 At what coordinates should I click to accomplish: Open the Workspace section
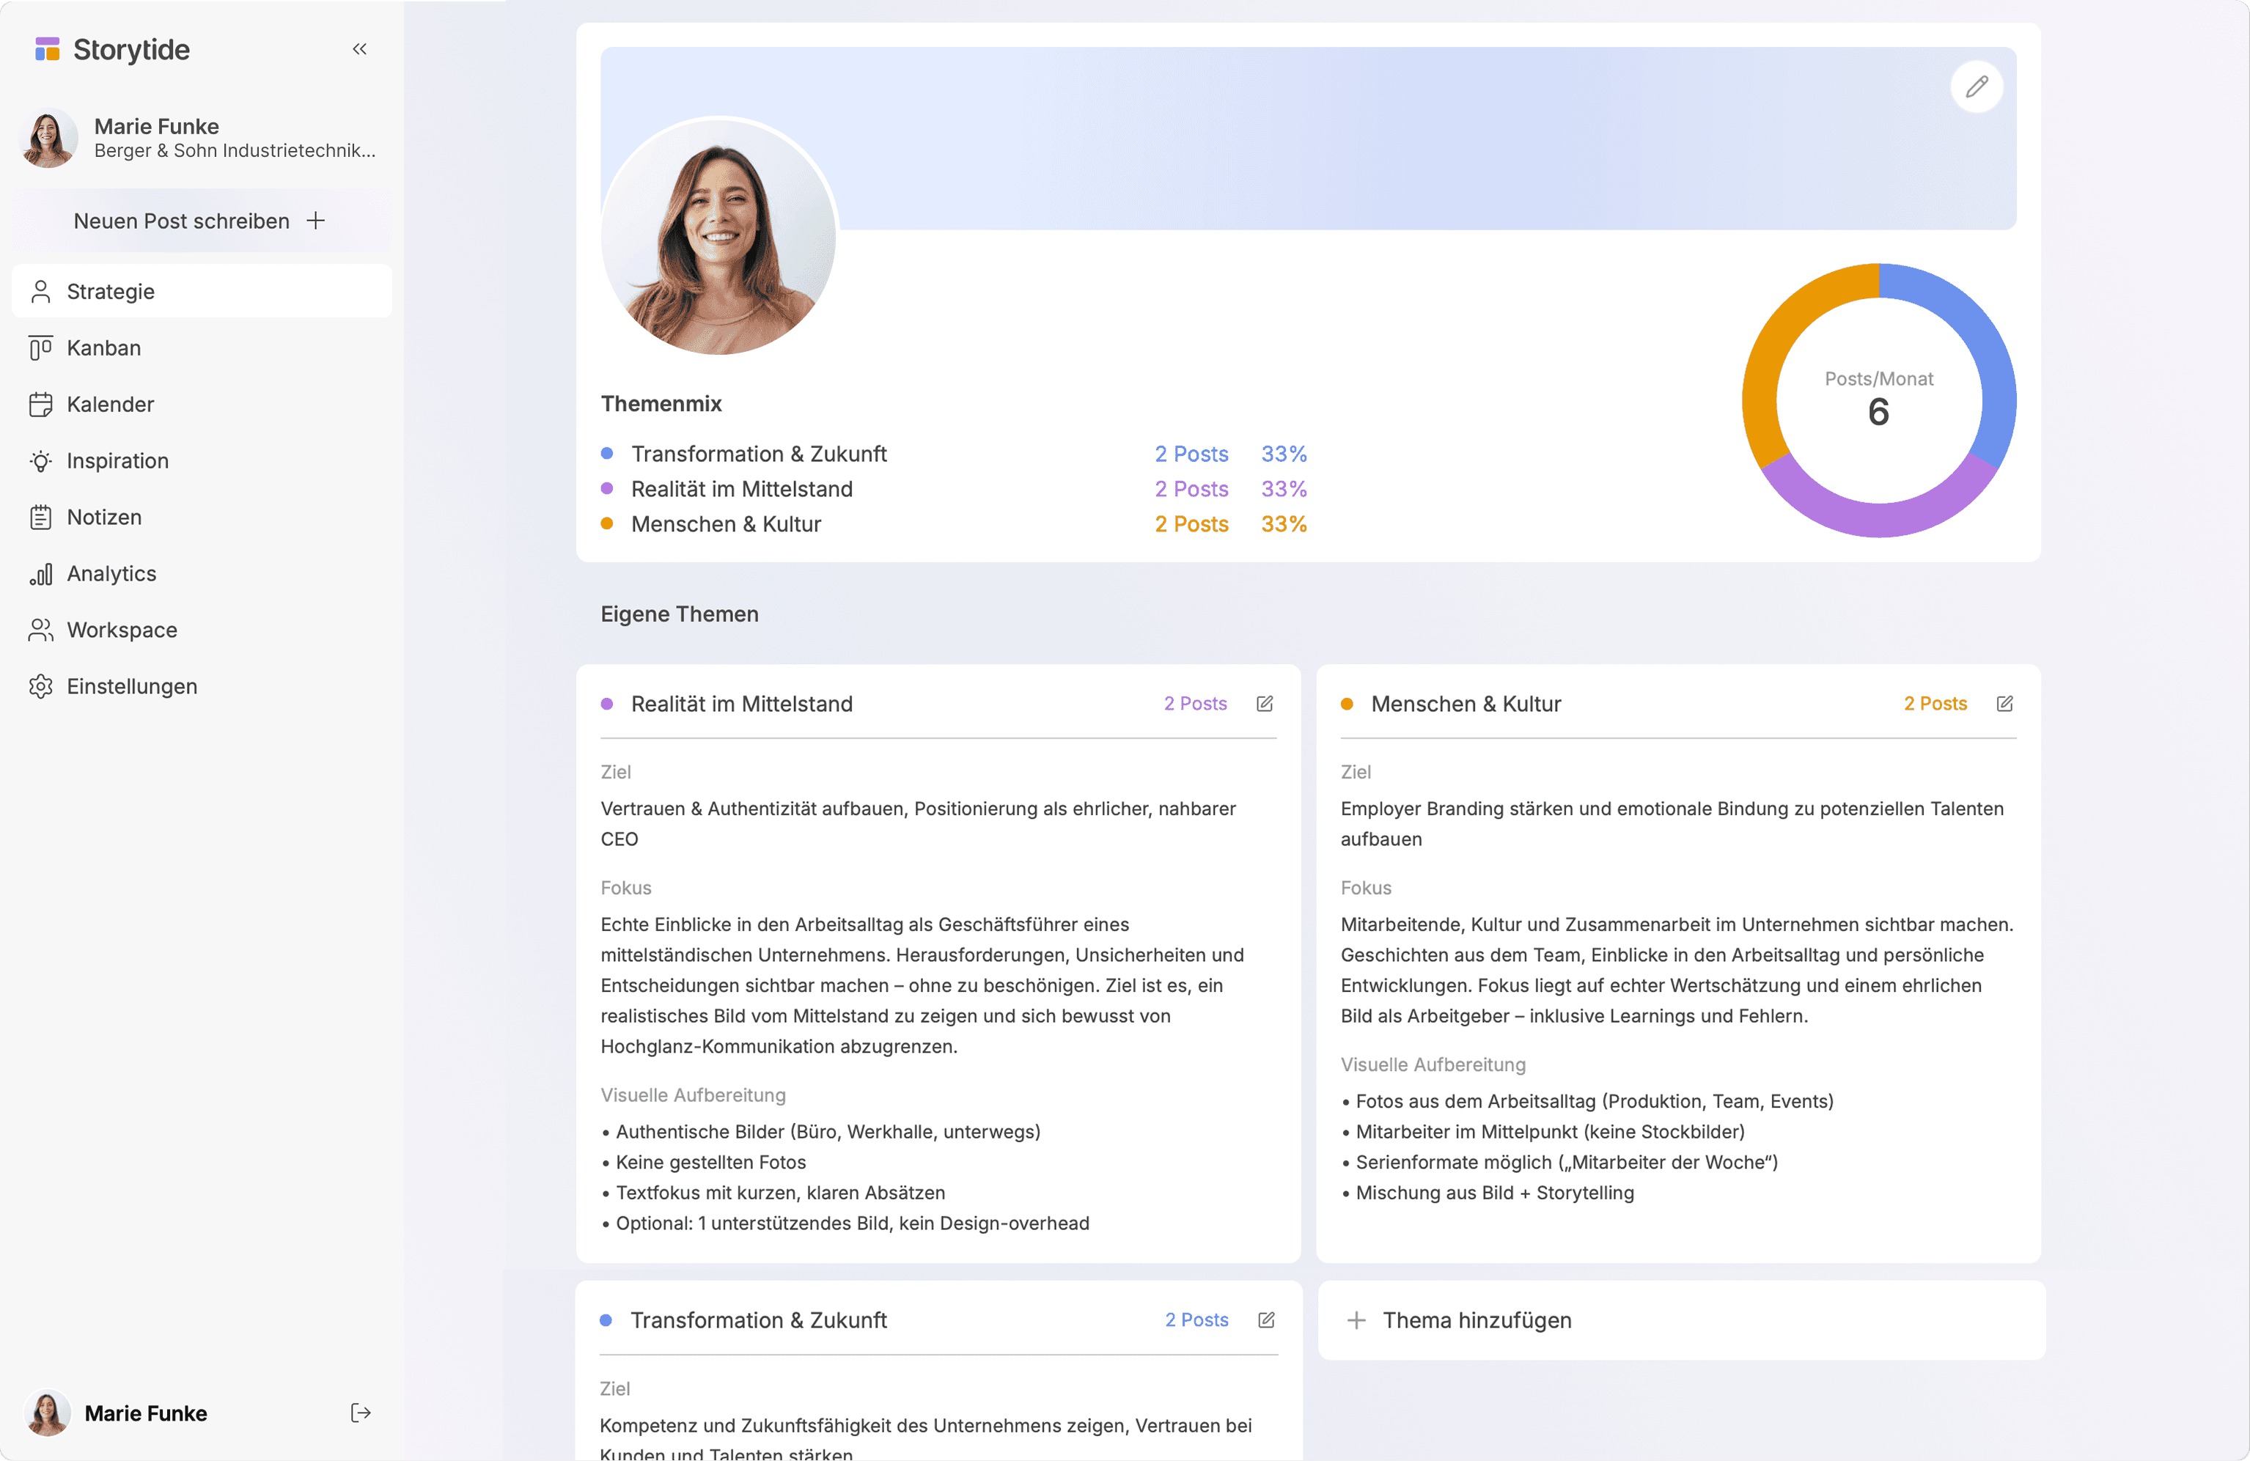click(122, 630)
